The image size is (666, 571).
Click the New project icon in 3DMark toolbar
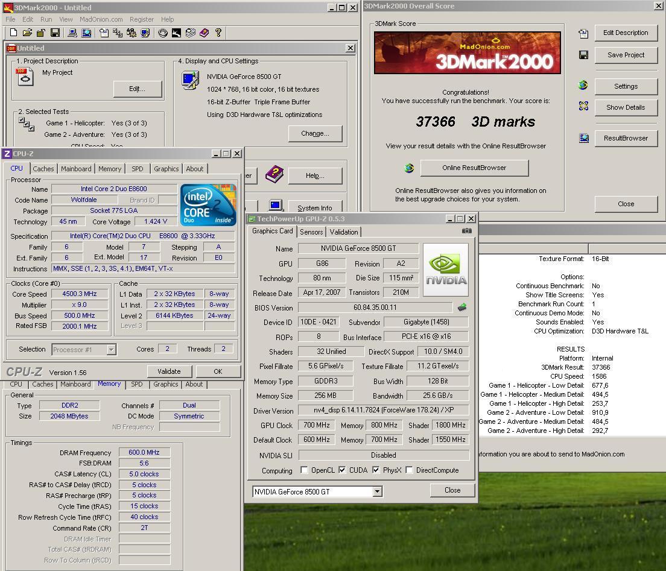click(x=14, y=33)
